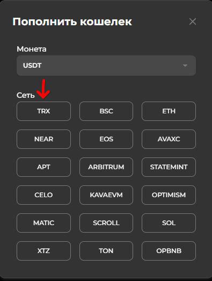Select the CELO network
This screenshot has width=212, height=281.
click(43, 195)
